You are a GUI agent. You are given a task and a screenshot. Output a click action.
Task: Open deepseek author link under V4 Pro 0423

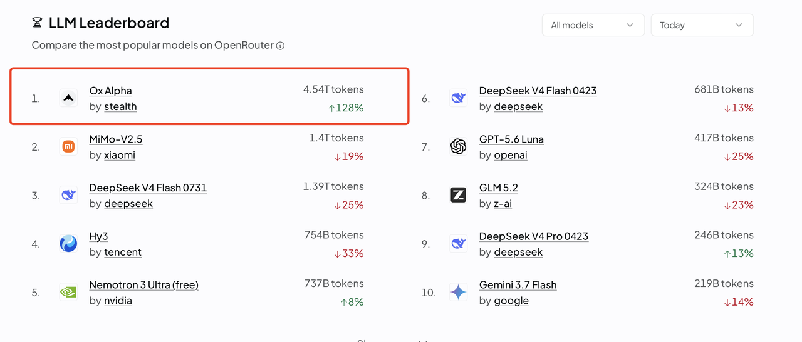coord(519,252)
